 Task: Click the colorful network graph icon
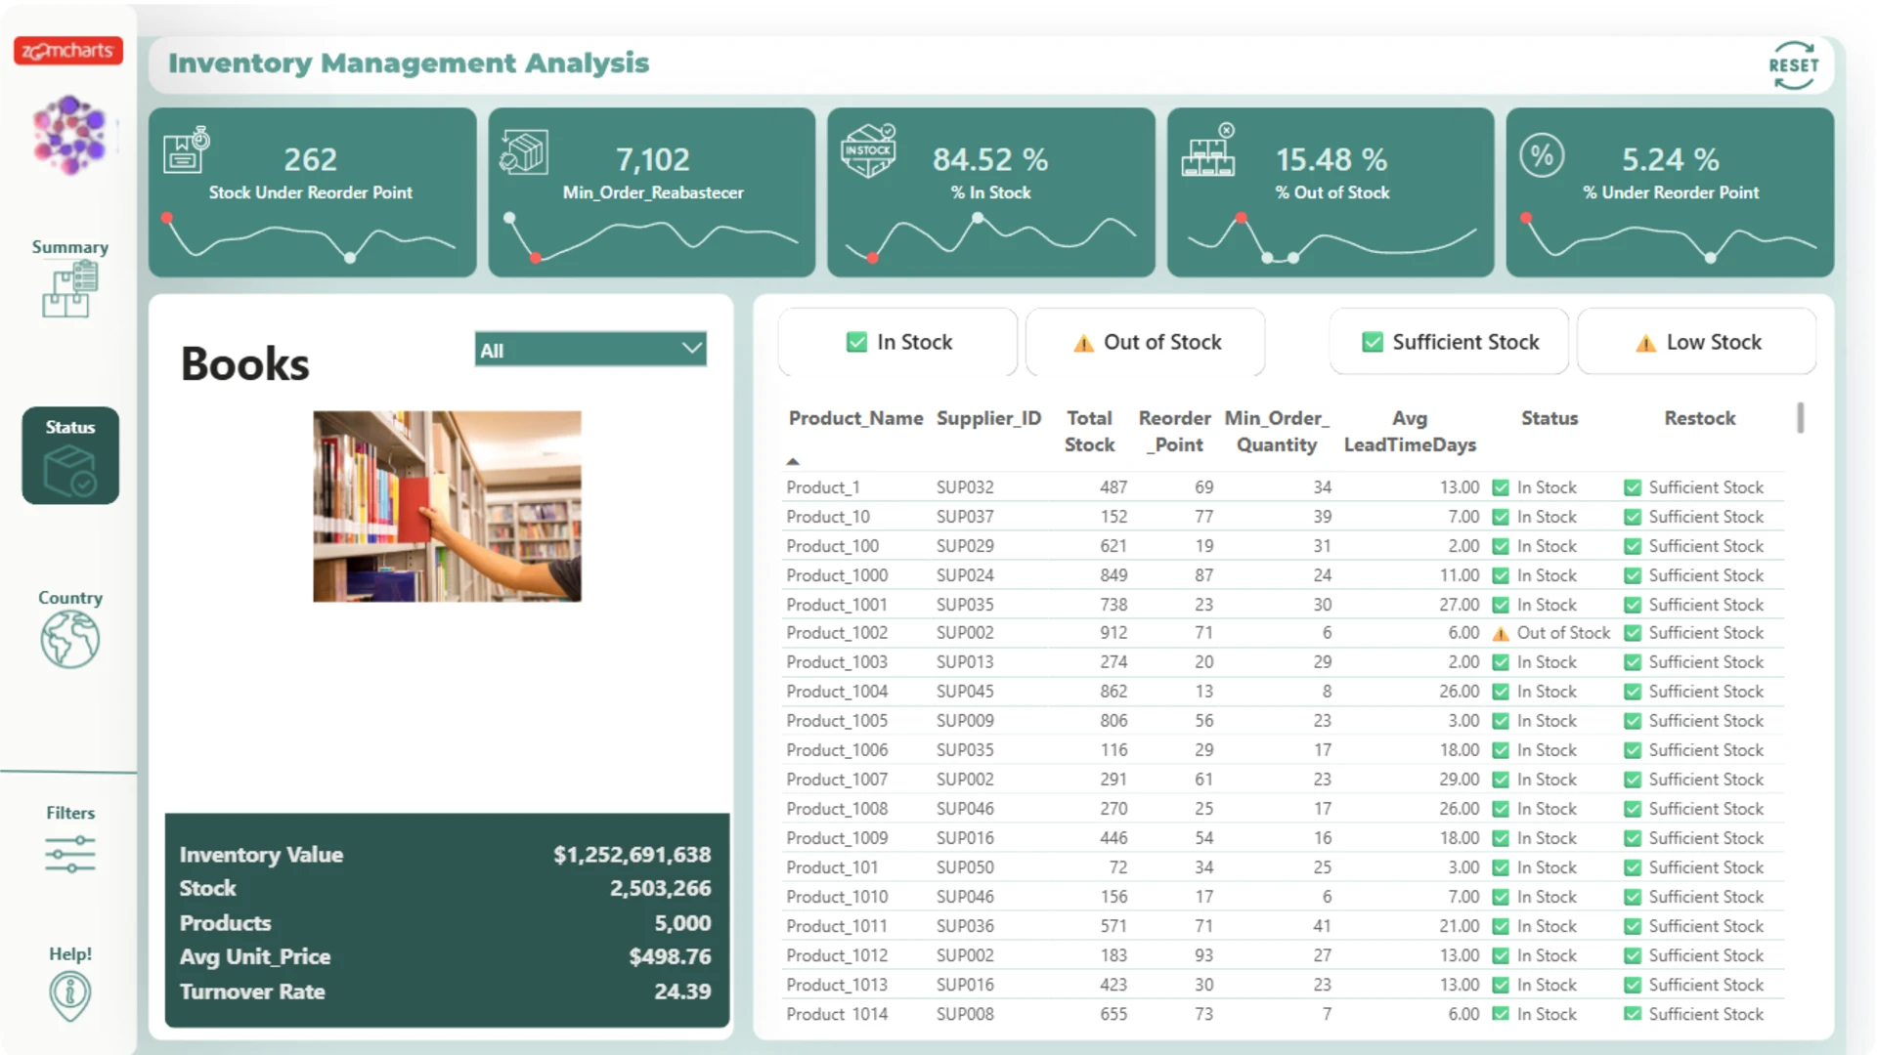point(69,135)
